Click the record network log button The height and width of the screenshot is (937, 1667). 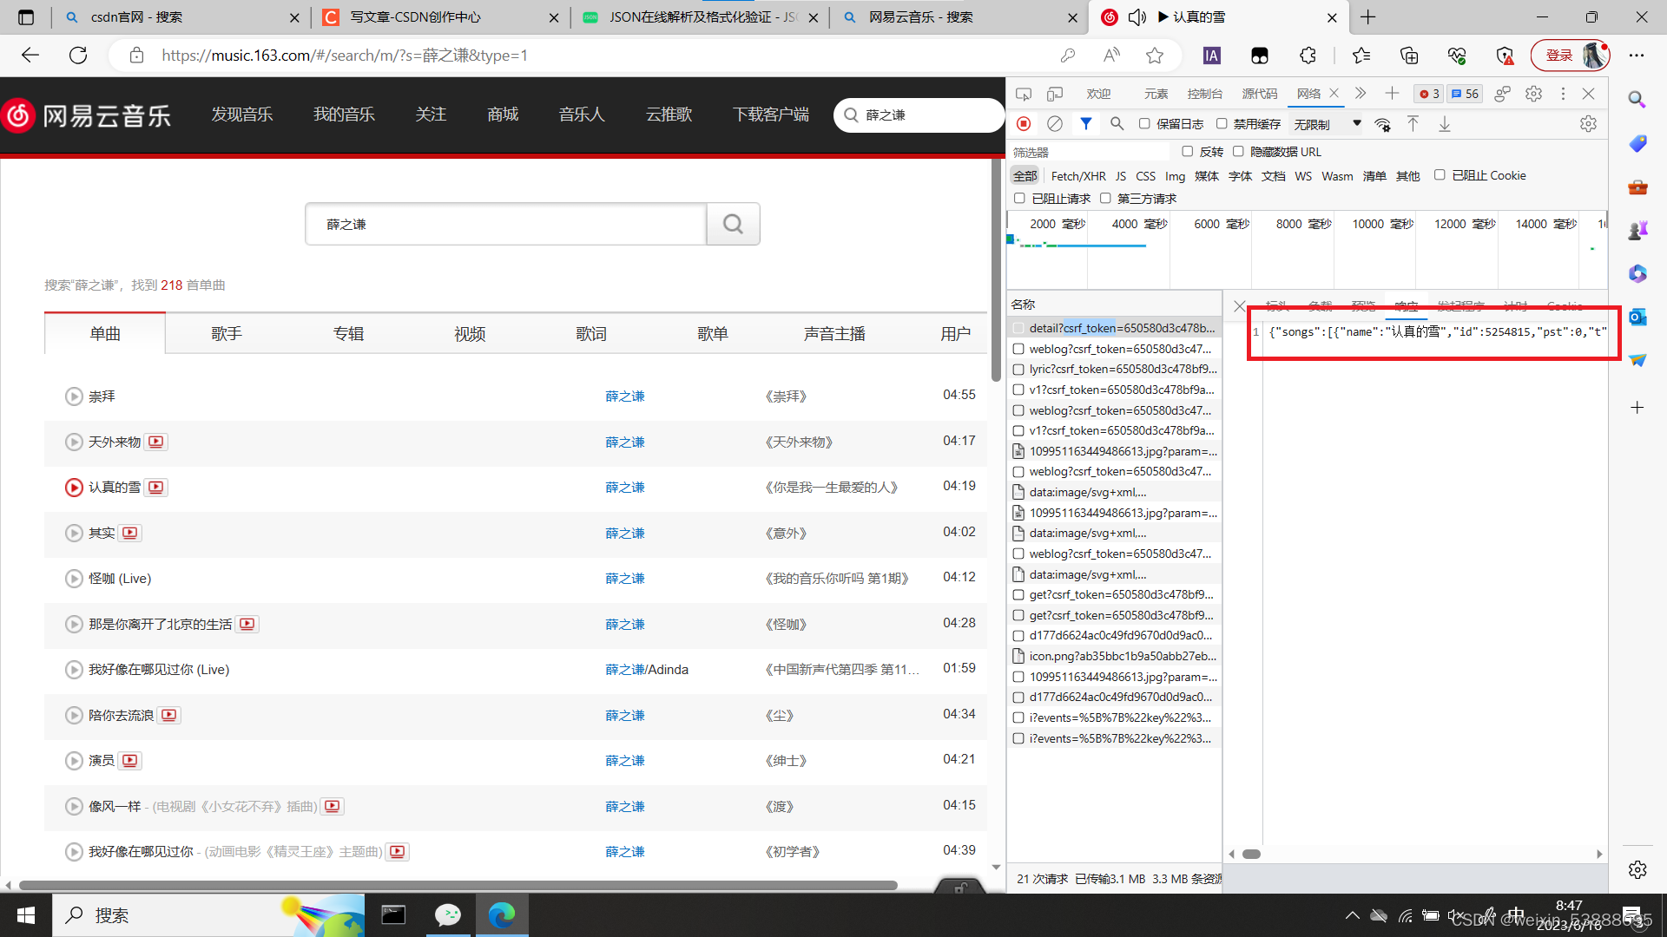(x=1024, y=124)
